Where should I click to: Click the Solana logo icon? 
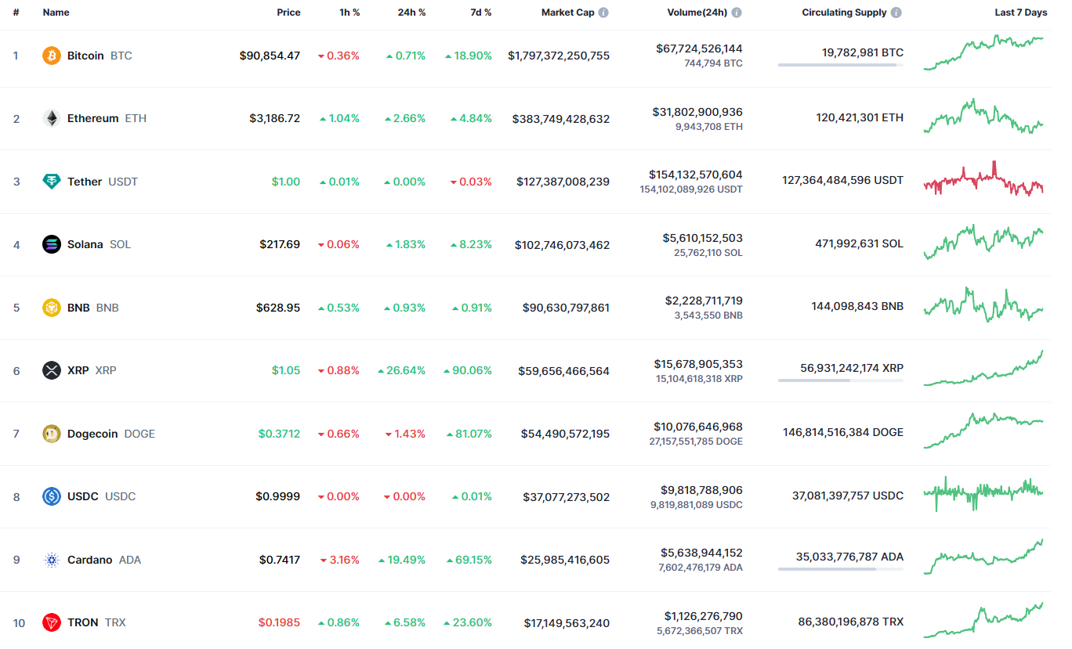[x=51, y=244]
